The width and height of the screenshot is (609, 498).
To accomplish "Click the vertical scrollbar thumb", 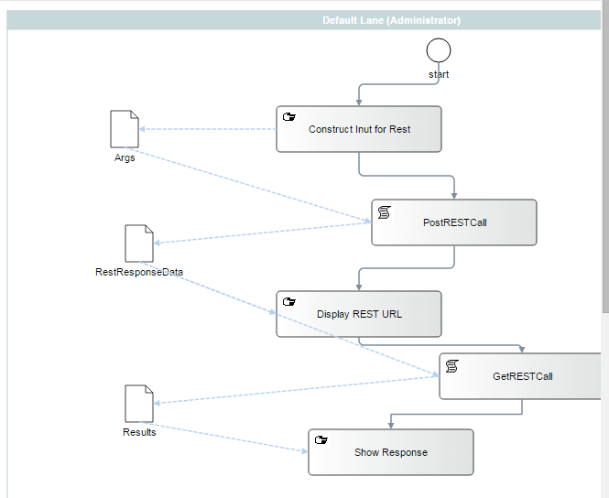I will click(605, 156).
